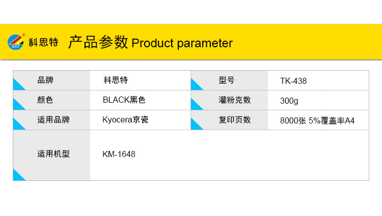Click the blue triangle beside 型号

coord(196,84)
